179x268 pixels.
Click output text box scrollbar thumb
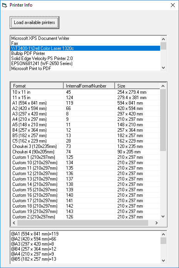163,241
